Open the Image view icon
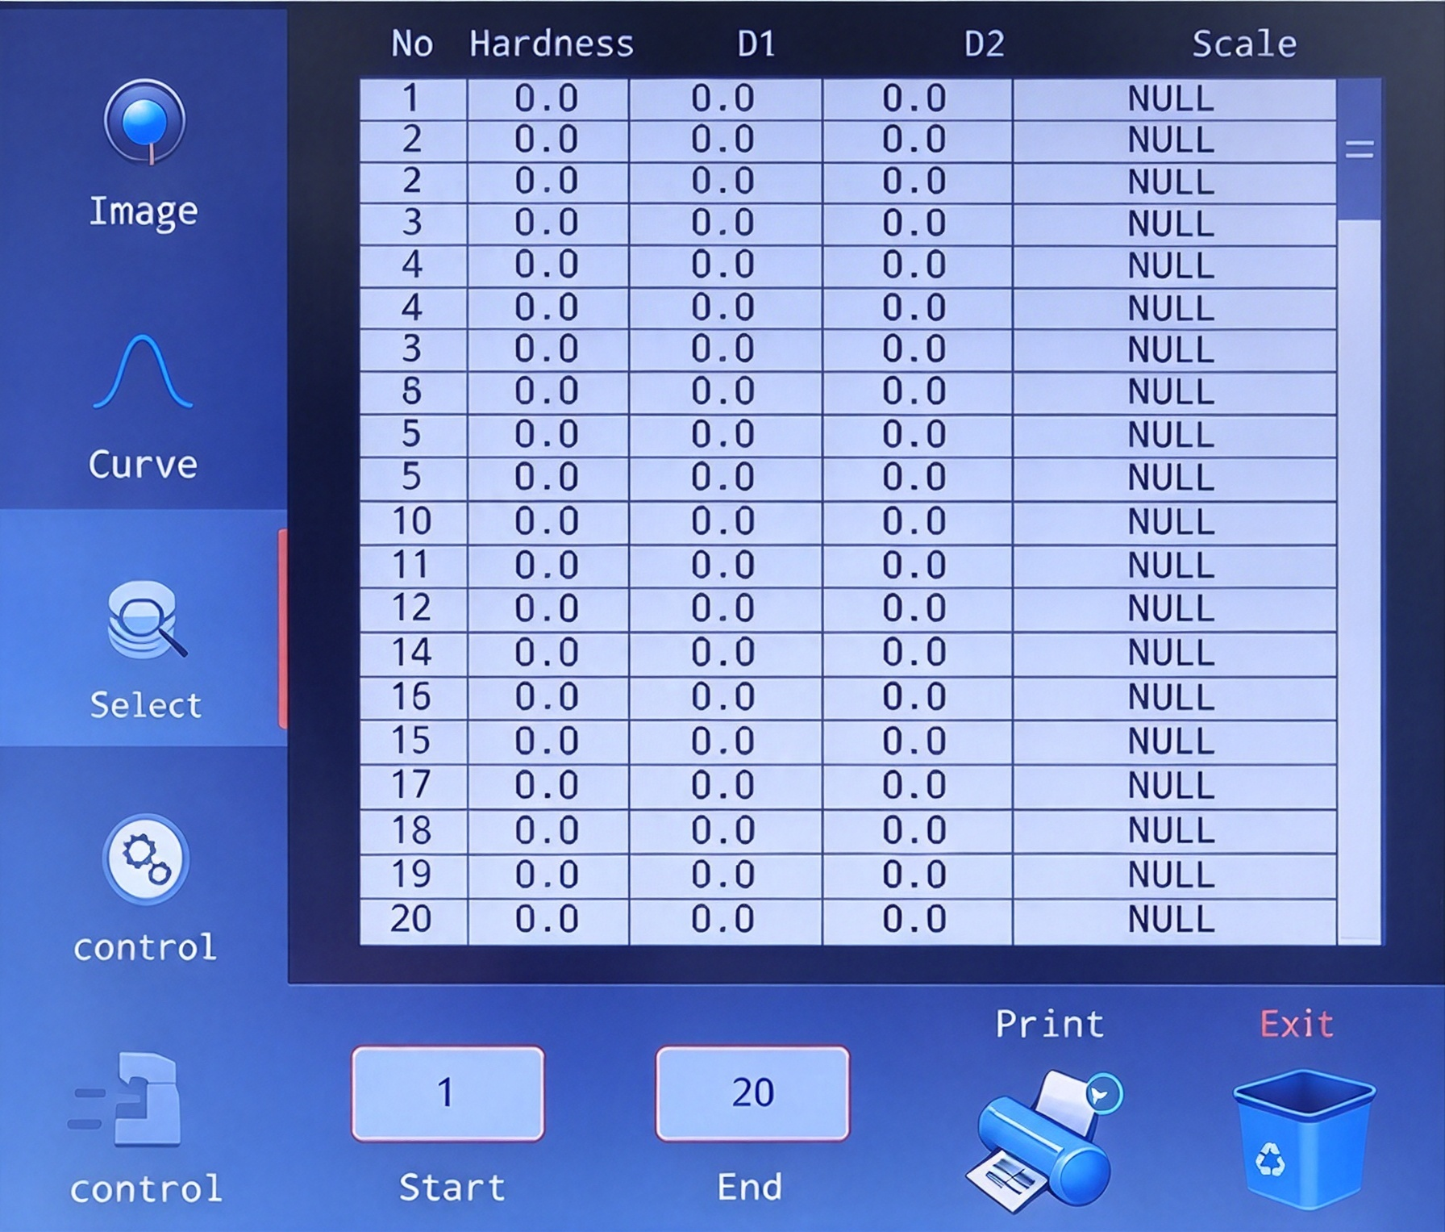1445x1232 pixels. click(144, 122)
